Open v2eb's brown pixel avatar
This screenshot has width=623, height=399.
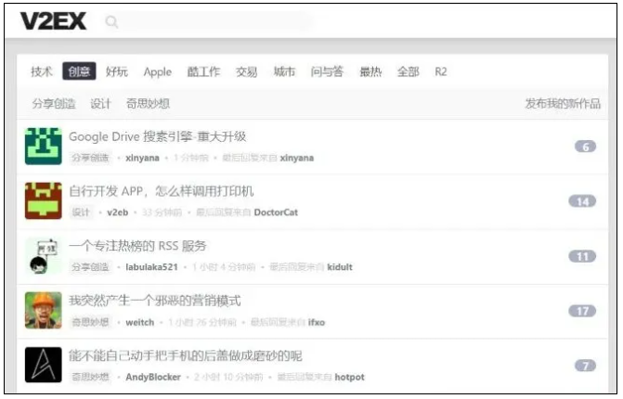[43, 200]
